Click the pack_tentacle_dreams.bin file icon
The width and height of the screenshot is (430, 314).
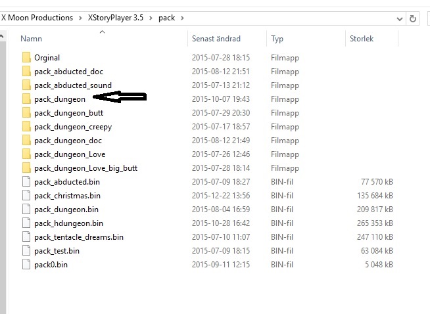[x=26, y=237]
